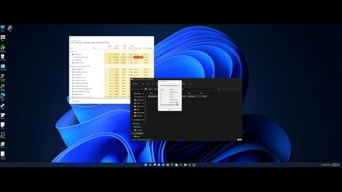Open the Control Panel desktop icon
Image resolution: width=342 pixels, height=192 pixels.
click(x=3, y=67)
